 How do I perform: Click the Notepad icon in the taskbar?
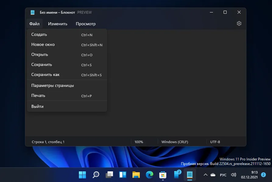(189, 175)
